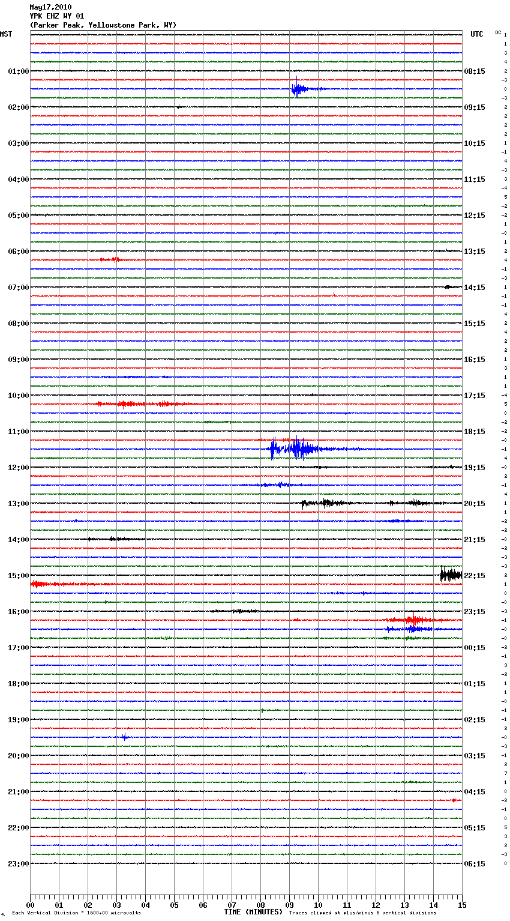Select the 21:00 MST time label

click(x=18, y=792)
